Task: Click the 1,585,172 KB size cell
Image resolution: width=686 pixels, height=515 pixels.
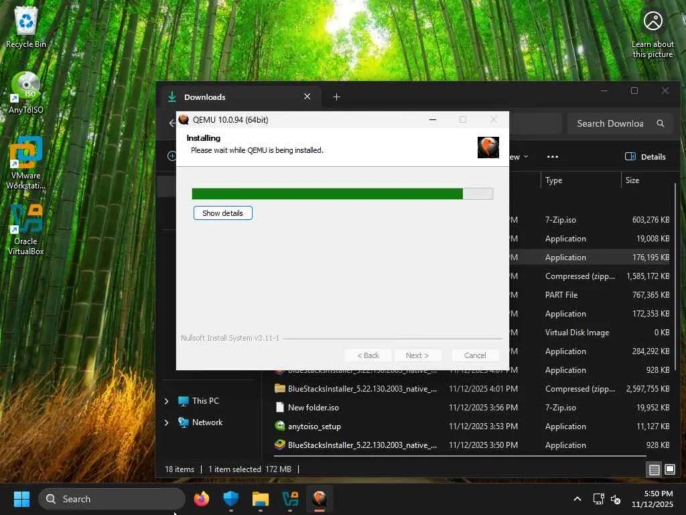Action: (x=648, y=276)
